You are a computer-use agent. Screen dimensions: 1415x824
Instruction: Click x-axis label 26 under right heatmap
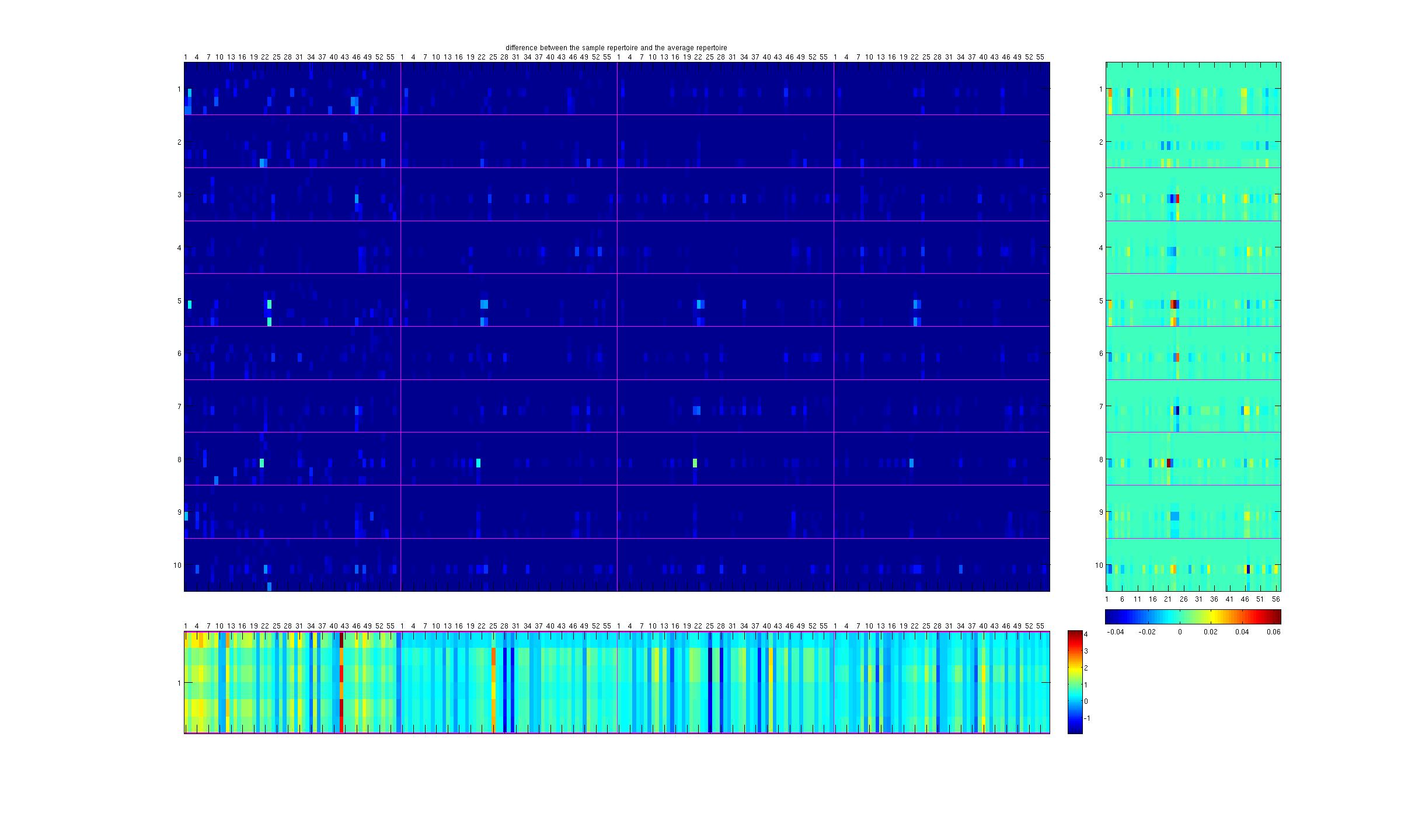pyautogui.click(x=1183, y=599)
